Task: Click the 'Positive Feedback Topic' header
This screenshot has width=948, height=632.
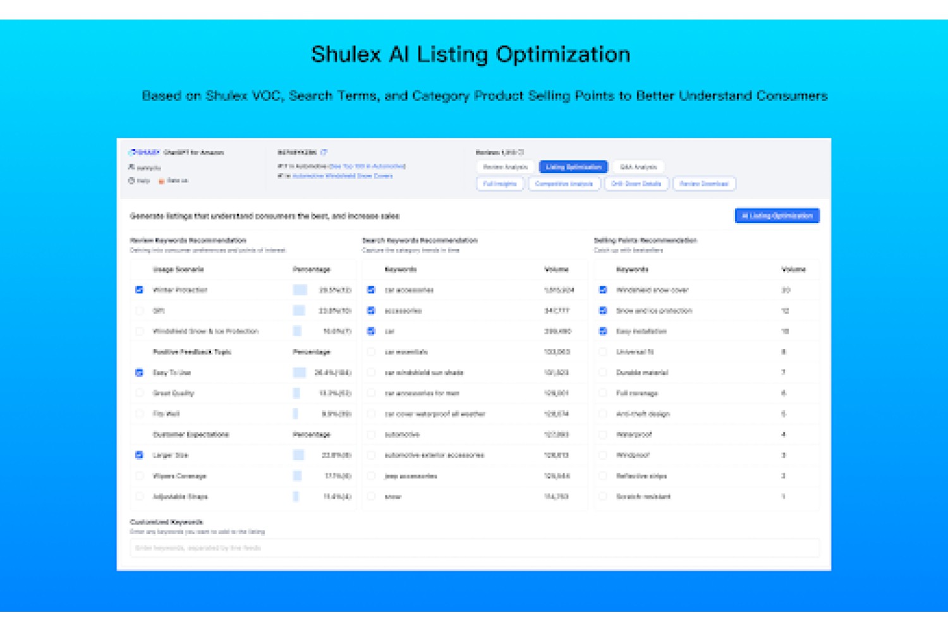Action: coord(192,351)
